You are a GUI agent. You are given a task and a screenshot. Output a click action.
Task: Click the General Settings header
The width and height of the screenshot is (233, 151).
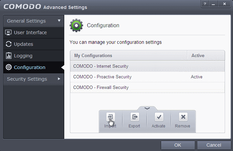pyautogui.click(x=34, y=21)
